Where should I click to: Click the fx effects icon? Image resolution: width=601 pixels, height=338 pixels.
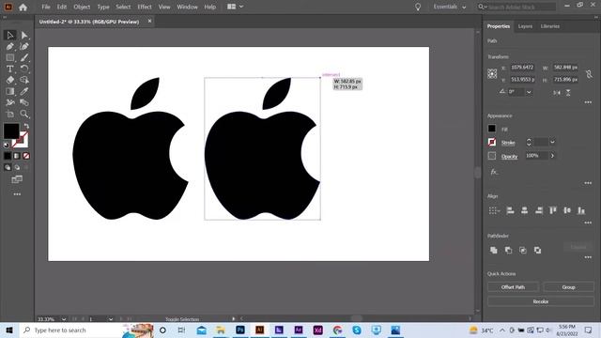pyautogui.click(x=494, y=172)
